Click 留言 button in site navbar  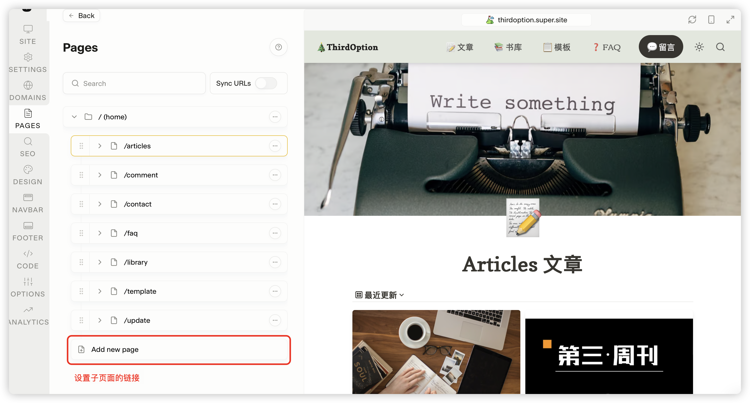(x=661, y=47)
